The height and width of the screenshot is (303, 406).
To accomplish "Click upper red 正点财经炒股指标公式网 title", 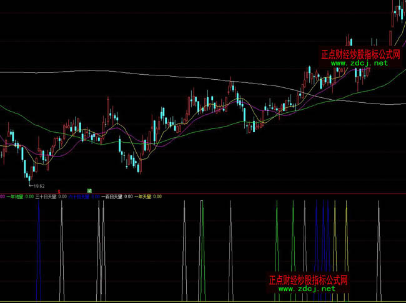I will tap(360, 54).
